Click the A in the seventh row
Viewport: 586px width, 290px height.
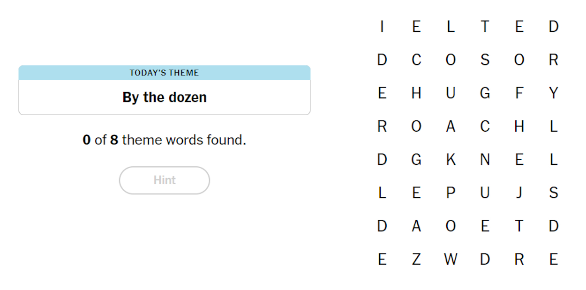click(416, 226)
